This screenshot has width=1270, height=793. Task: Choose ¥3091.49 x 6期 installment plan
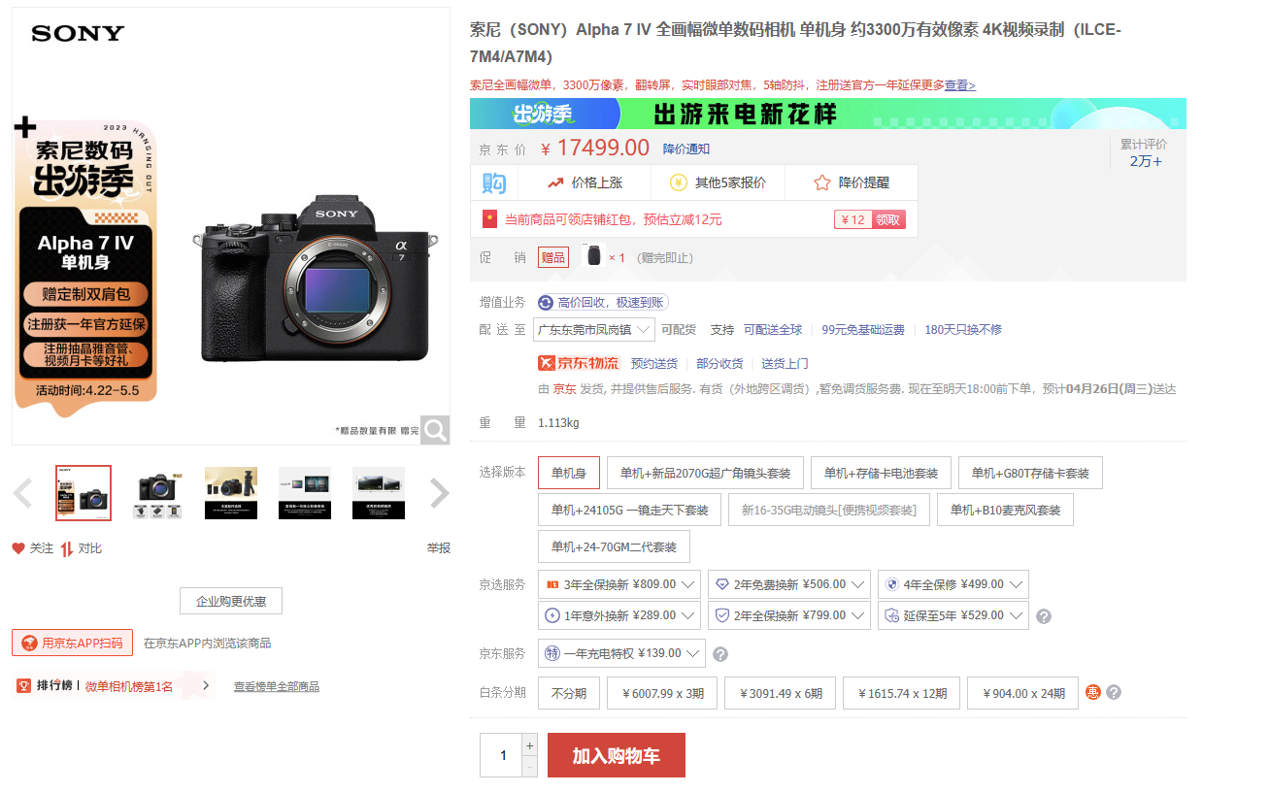pyautogui.click(x=781, y=693)
